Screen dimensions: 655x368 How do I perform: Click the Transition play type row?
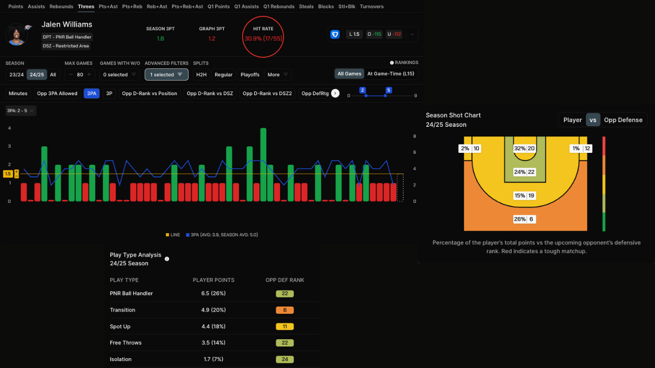[x=214, y=310]
